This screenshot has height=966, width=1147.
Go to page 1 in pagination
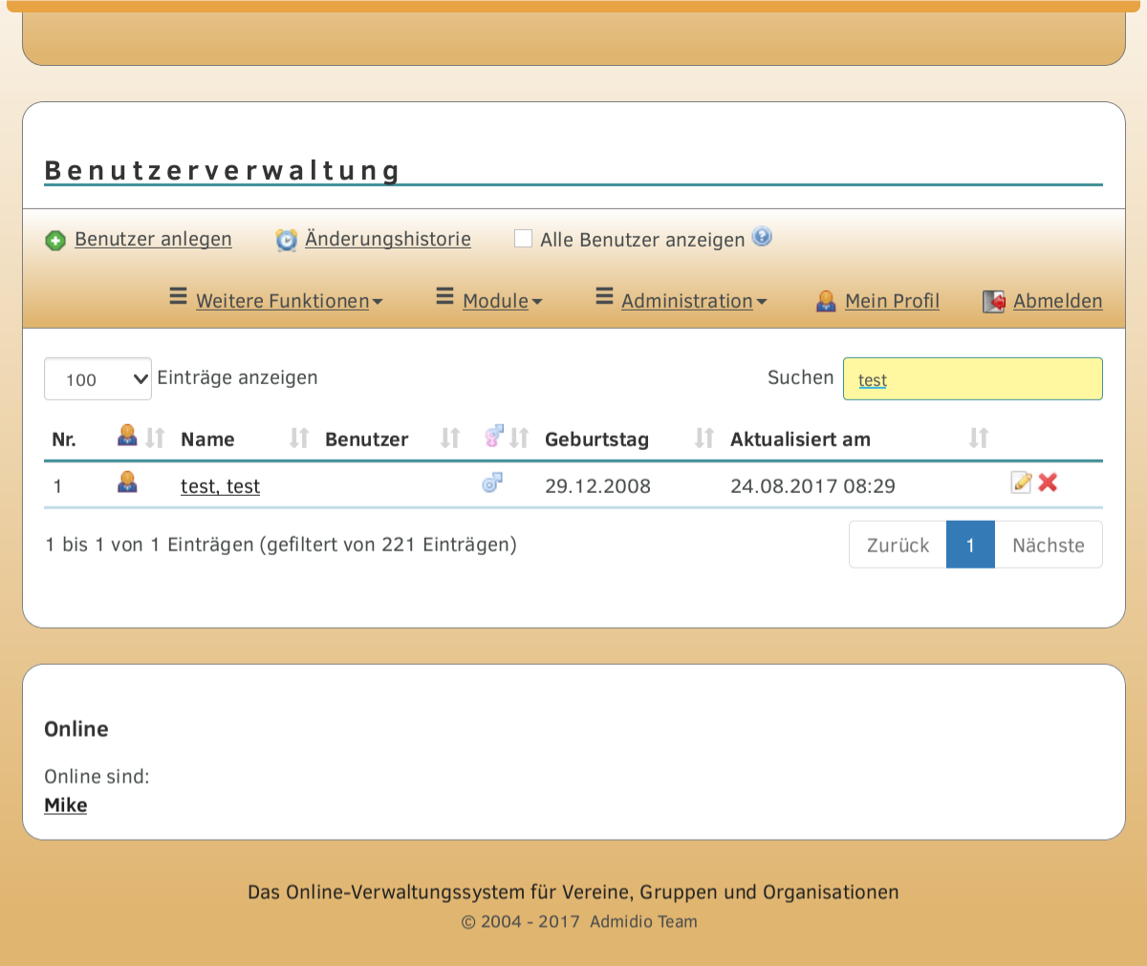(970, 545)
